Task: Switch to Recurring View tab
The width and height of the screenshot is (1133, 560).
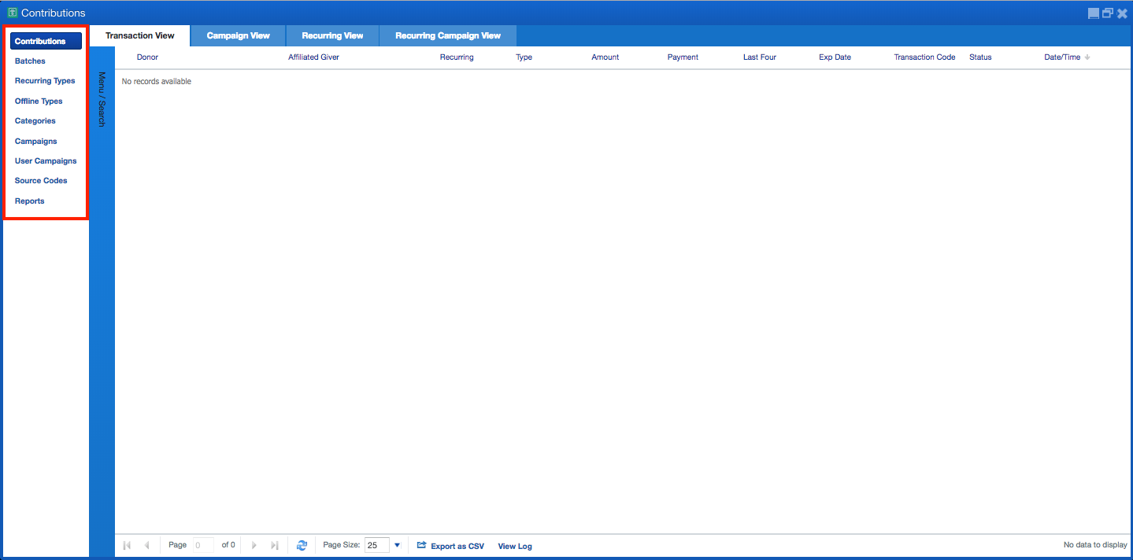Action: click(332, 35)
